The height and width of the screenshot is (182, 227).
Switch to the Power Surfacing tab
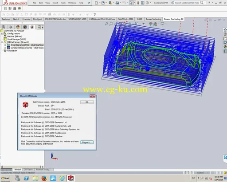tap(153, 19)
